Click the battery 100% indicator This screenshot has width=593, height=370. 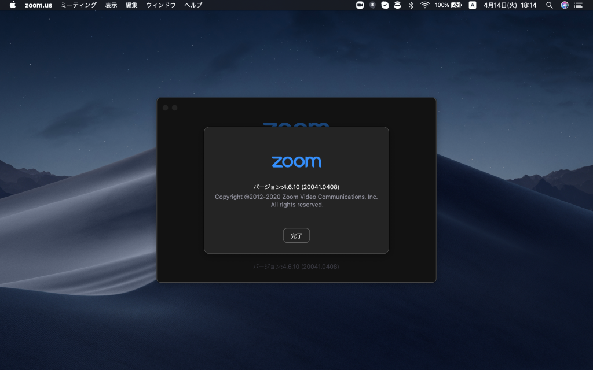point(448,5)
